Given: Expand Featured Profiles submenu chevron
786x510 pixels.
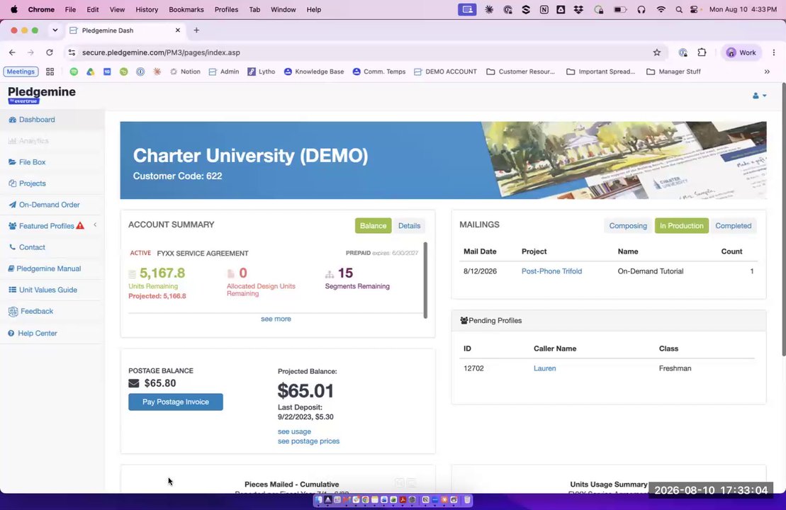Looking at the screenshot, I should 95,225.
